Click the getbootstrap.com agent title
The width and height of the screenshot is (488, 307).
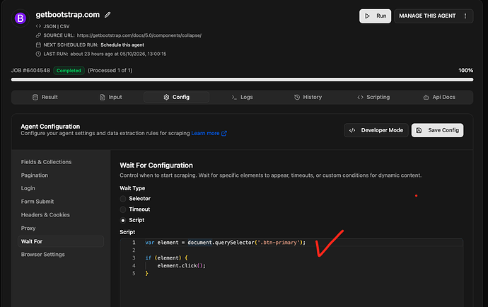click(x=67, y=15)
